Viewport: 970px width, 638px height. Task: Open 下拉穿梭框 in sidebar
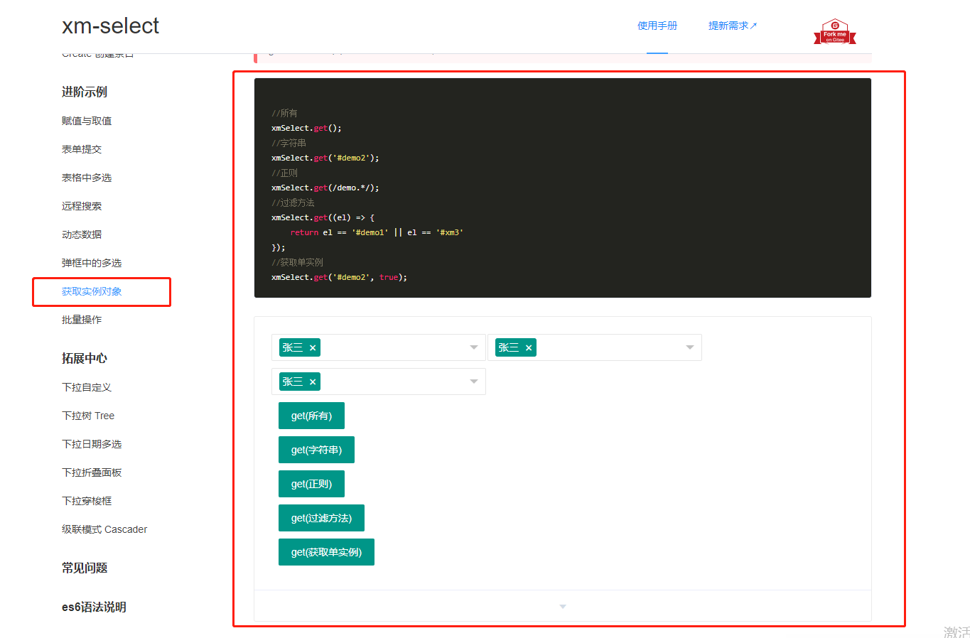pos(87,501)
